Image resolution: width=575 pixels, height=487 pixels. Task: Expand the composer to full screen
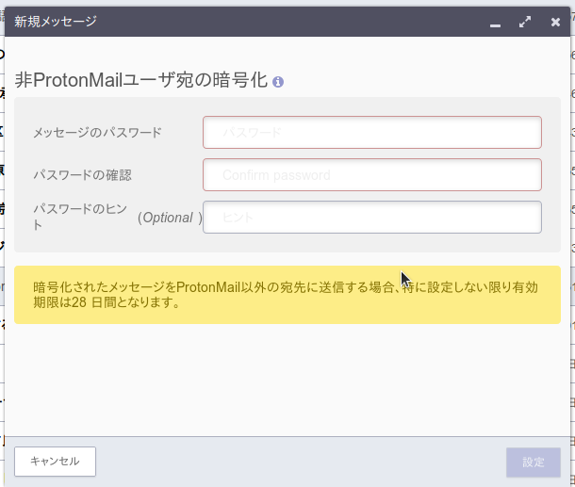click(x=525, y=22)
